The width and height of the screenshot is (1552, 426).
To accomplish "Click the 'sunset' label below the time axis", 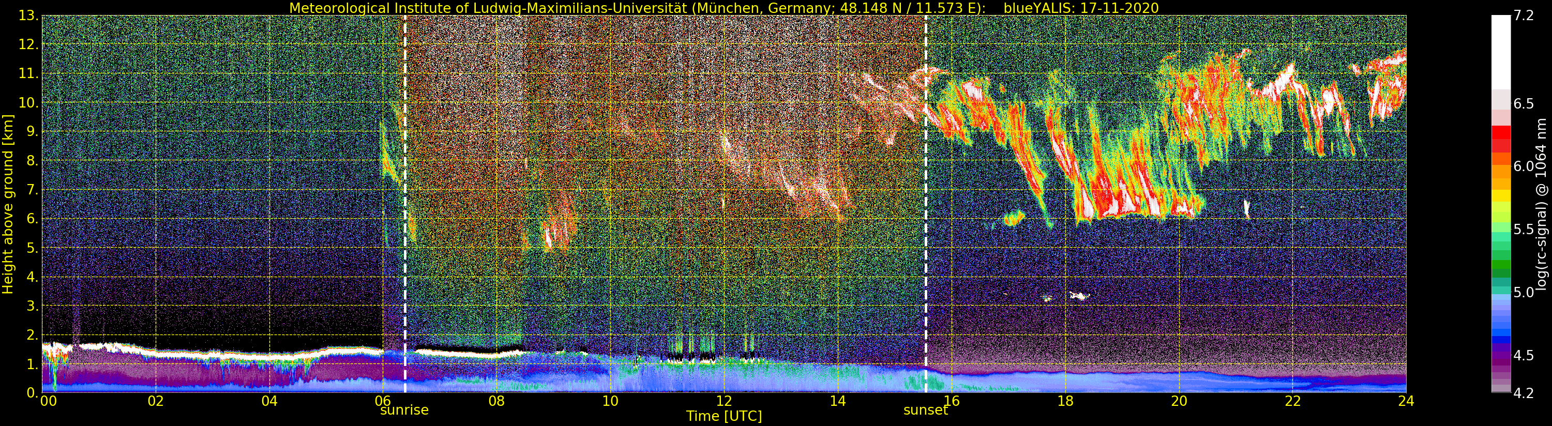I will 925,410.
